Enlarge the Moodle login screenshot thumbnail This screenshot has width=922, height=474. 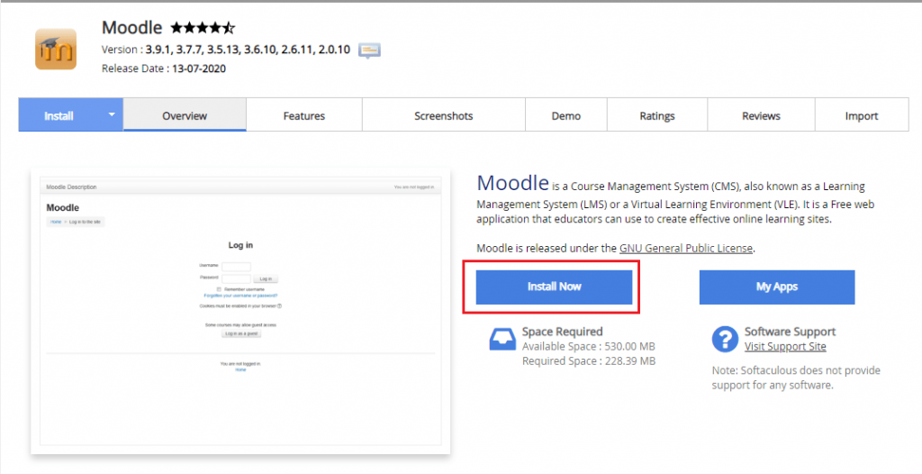click(240, 310)
